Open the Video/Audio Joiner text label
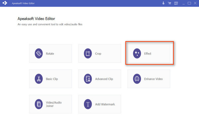The image size is (199, 135). point(54,104)
